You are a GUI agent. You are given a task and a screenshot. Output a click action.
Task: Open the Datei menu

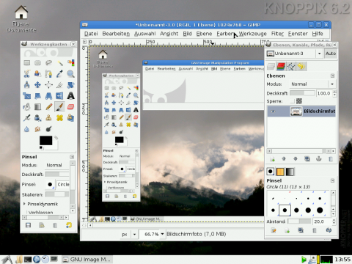click(x=91, y=34)
